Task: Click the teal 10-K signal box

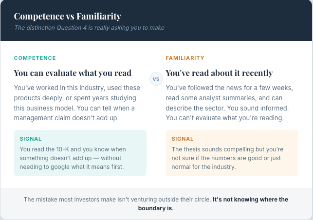Action: 80,153
